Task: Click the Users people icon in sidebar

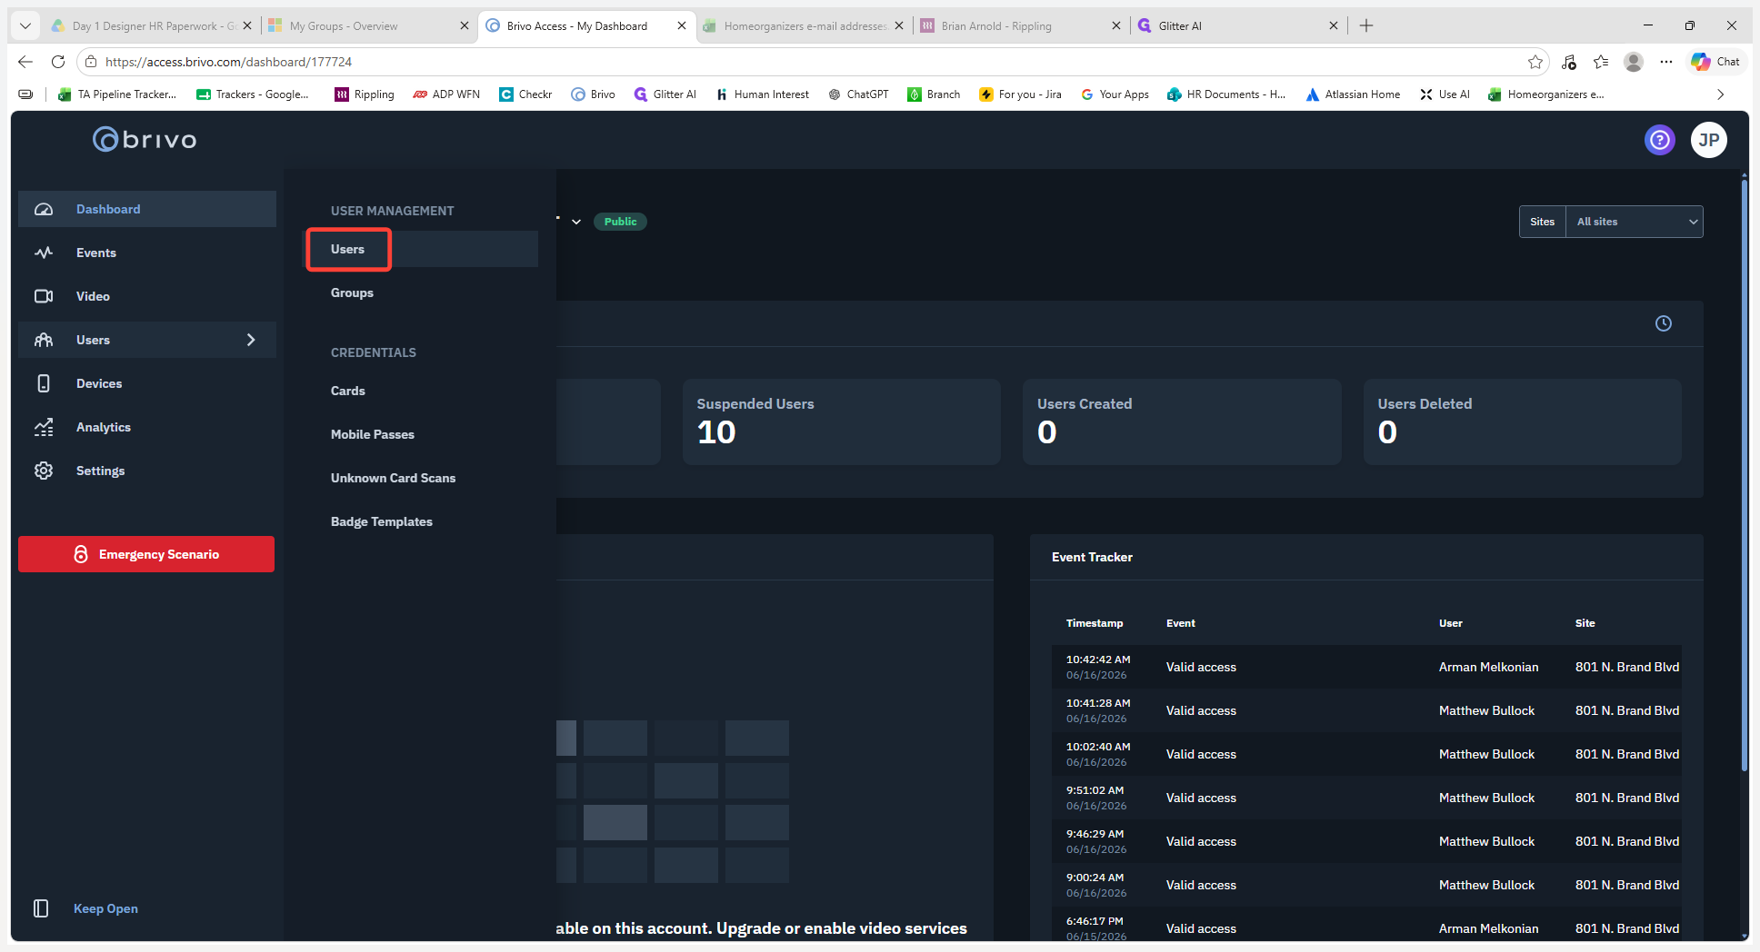Action: coord(44,340)
